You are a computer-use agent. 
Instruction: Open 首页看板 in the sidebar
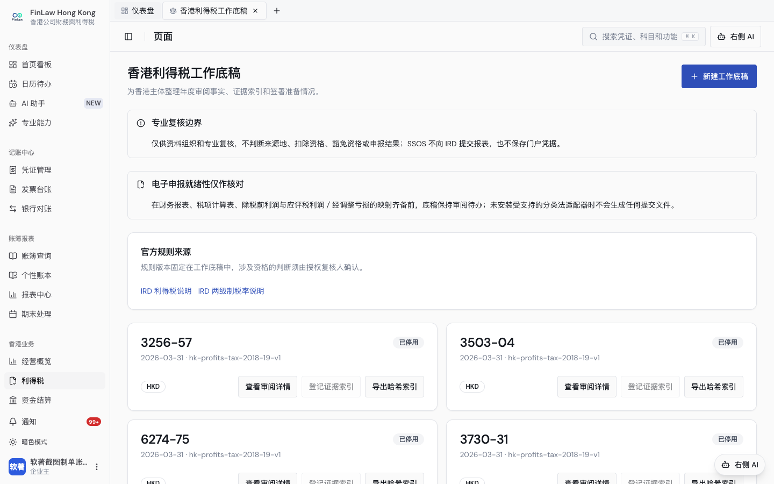tap(55, 65)
